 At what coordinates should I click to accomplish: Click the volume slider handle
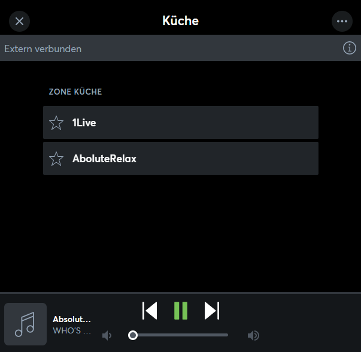point(133,335)
